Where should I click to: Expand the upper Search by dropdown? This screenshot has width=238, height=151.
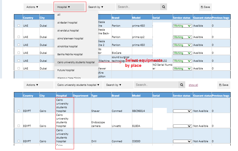96,7
